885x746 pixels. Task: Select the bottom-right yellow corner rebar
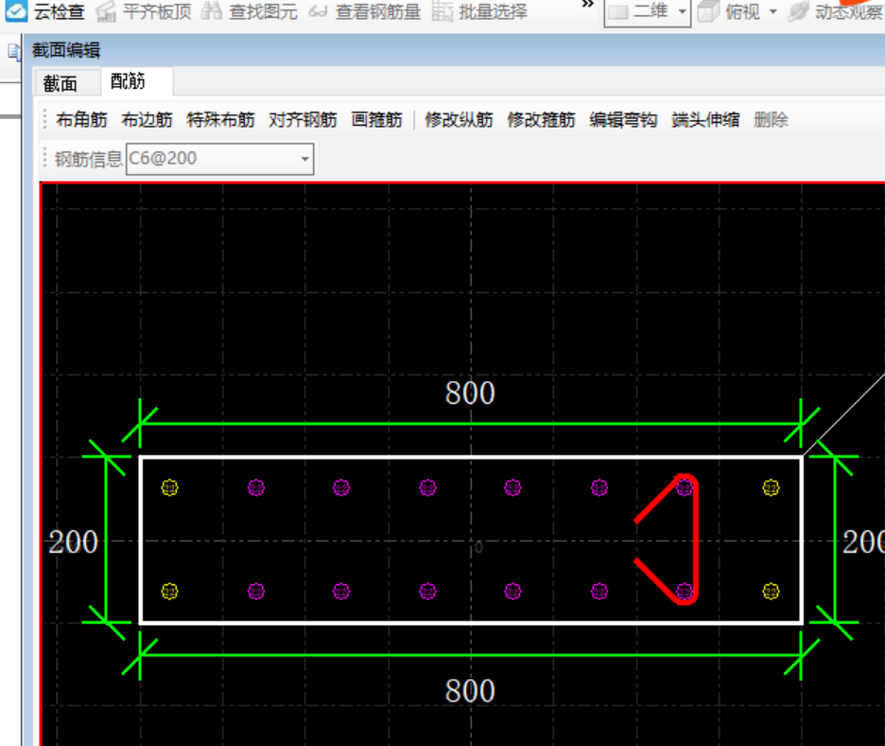pyautogui.click(x=771, y=591)
